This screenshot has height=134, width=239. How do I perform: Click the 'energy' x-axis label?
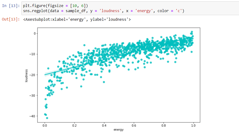(118, 130)
